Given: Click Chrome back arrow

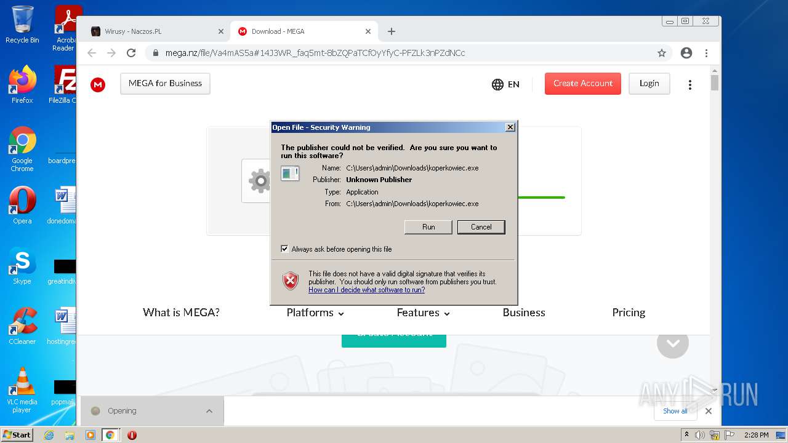Looking at the screenshot, I should point(92,53).
